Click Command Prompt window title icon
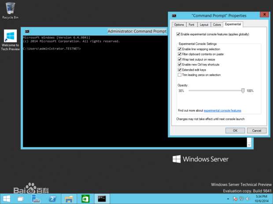The image size is (273, 204). pyautogui.click(x=27, y=32)
